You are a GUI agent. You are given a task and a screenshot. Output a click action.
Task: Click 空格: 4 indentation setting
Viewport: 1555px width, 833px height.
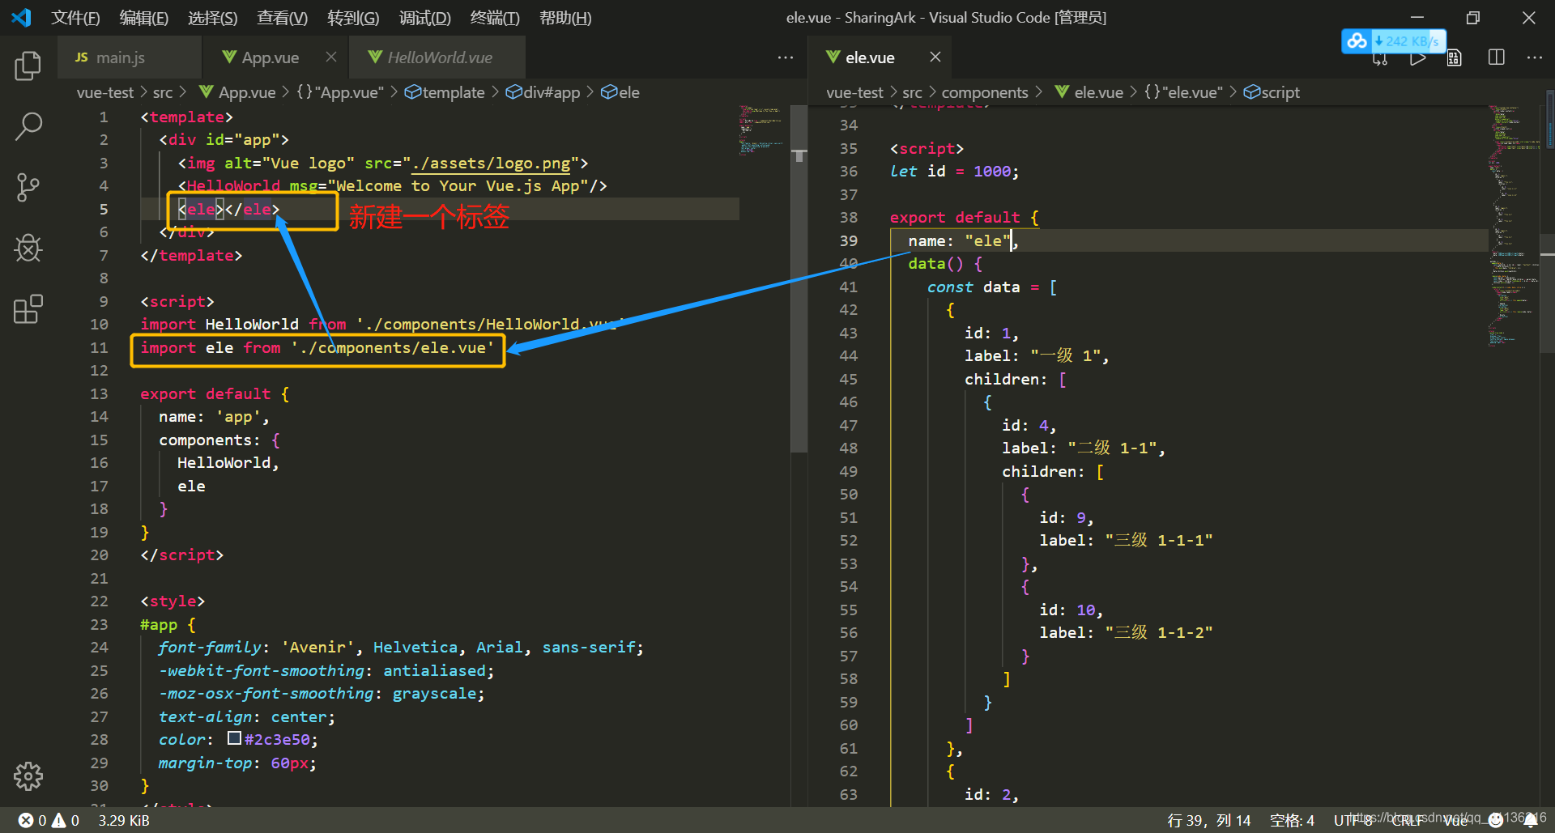(1292, 820)
